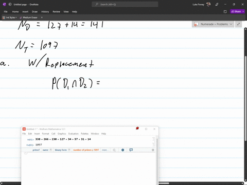
Task: Click the full page view expand icon
Action: point(238,24)
